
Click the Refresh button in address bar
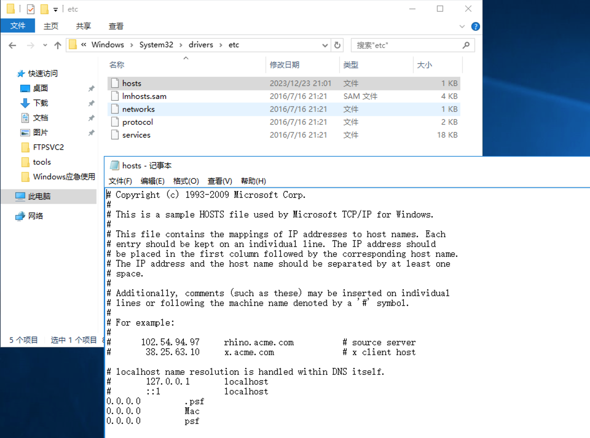point(337,45)
